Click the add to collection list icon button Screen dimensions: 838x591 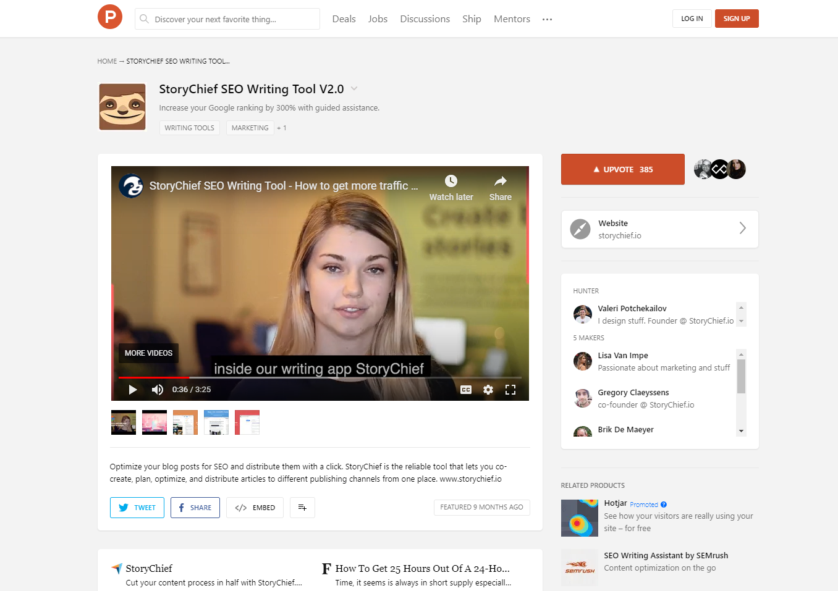(x=302, y=508)
